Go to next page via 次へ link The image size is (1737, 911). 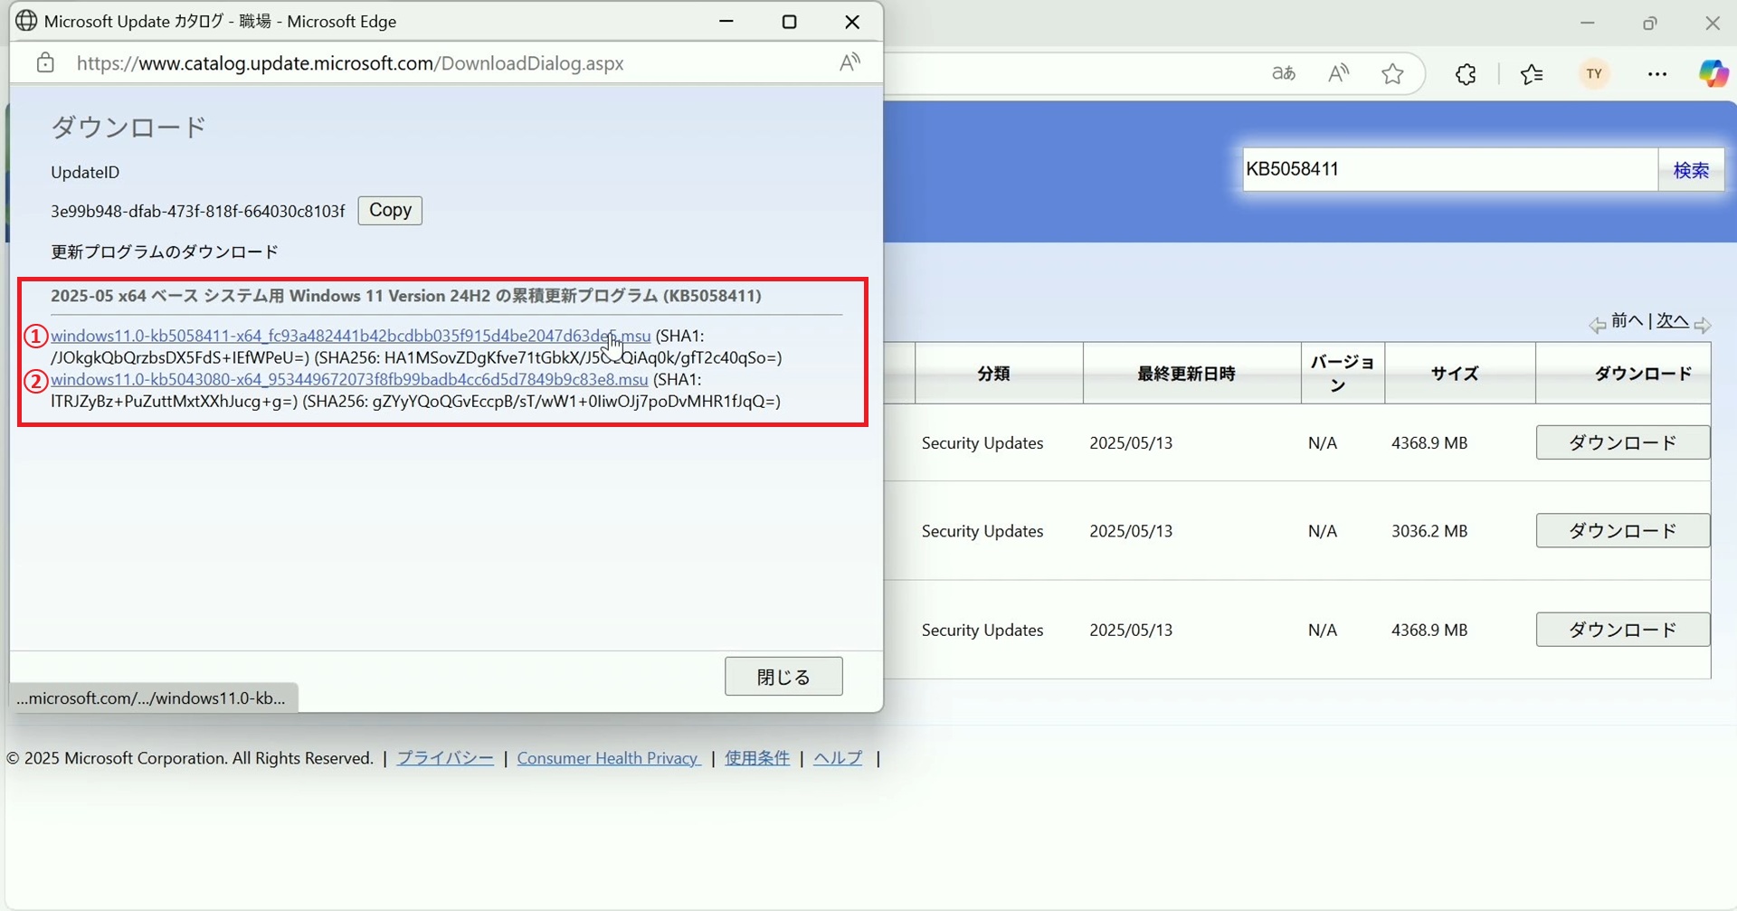[x=1672, y=321]
